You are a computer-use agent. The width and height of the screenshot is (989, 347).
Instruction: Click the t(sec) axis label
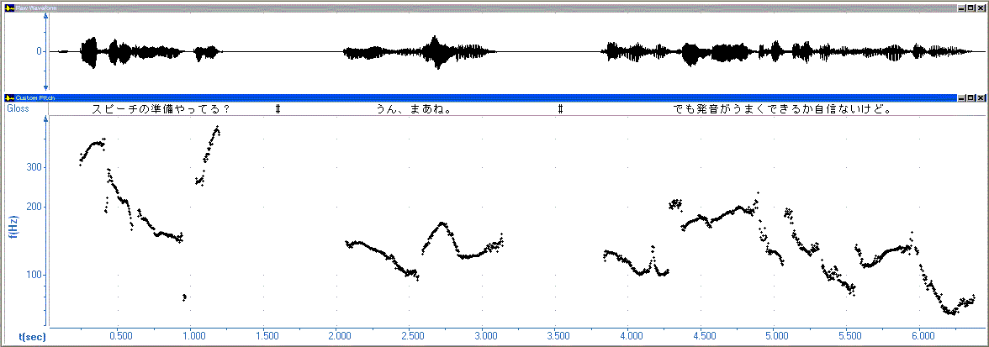tap(32, 337)
